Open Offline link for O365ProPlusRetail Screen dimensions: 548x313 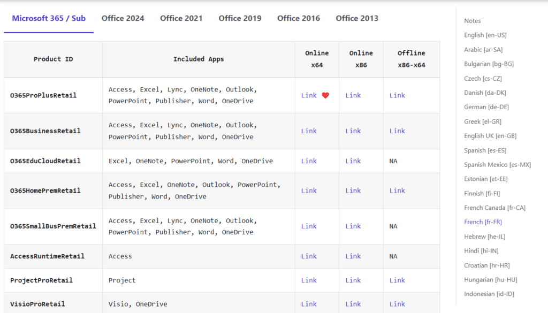click(x=397, y=95)
